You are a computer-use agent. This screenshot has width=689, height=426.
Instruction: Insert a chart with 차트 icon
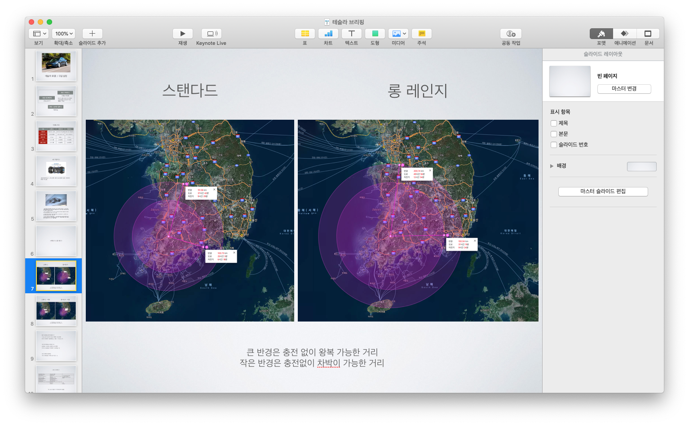(328, 34)
